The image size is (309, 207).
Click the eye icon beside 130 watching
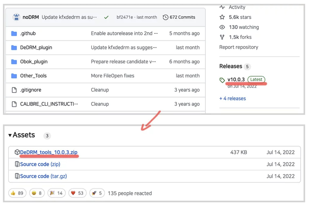[x=222, y=27]
